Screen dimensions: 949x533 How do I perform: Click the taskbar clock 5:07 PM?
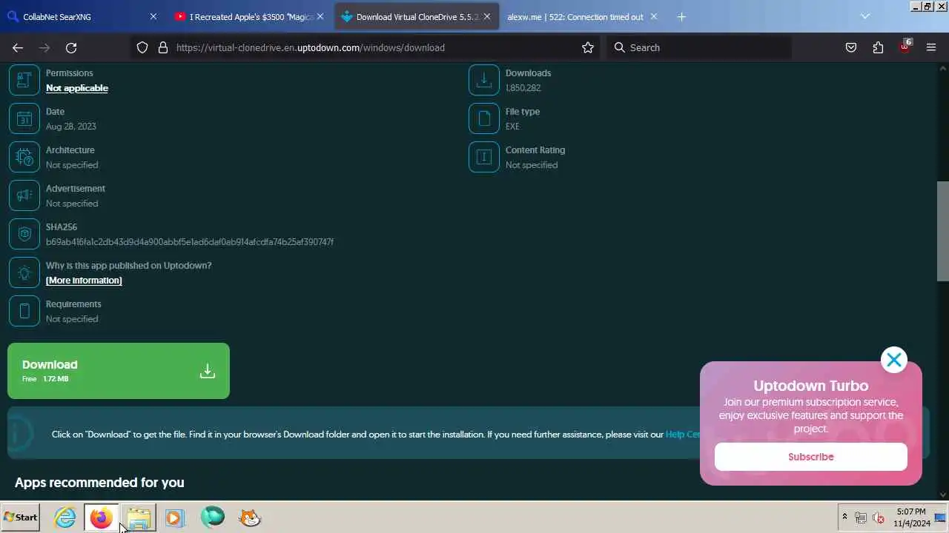[911, 512]
